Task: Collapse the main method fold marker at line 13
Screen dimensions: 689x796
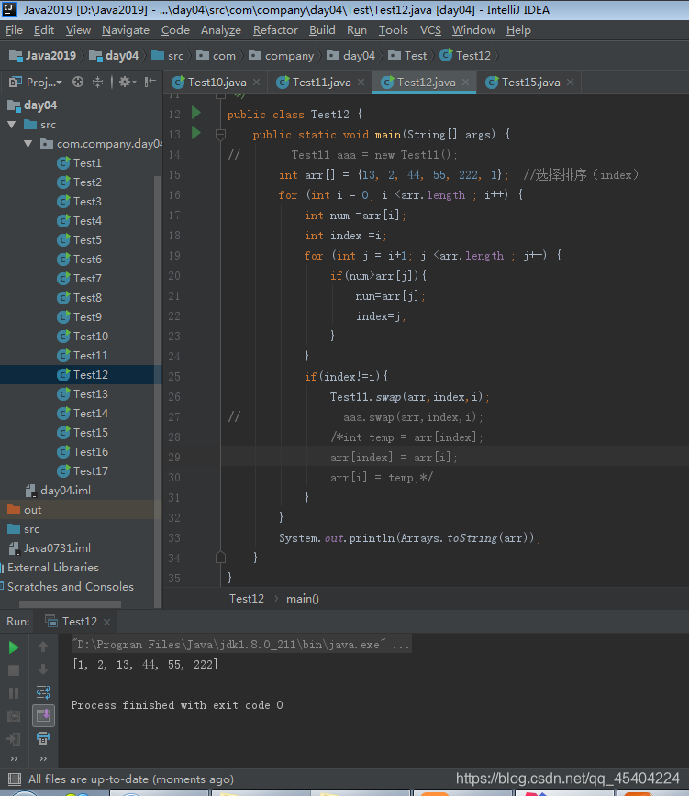Action: (220, 135)
